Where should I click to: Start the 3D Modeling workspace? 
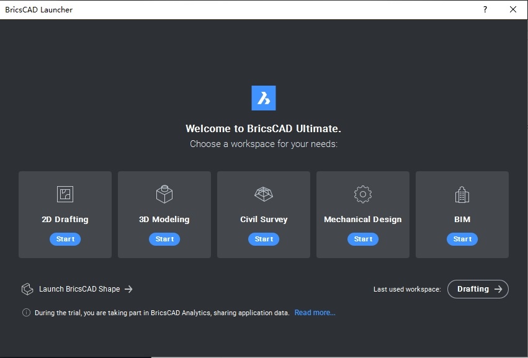tap(164, 239)
